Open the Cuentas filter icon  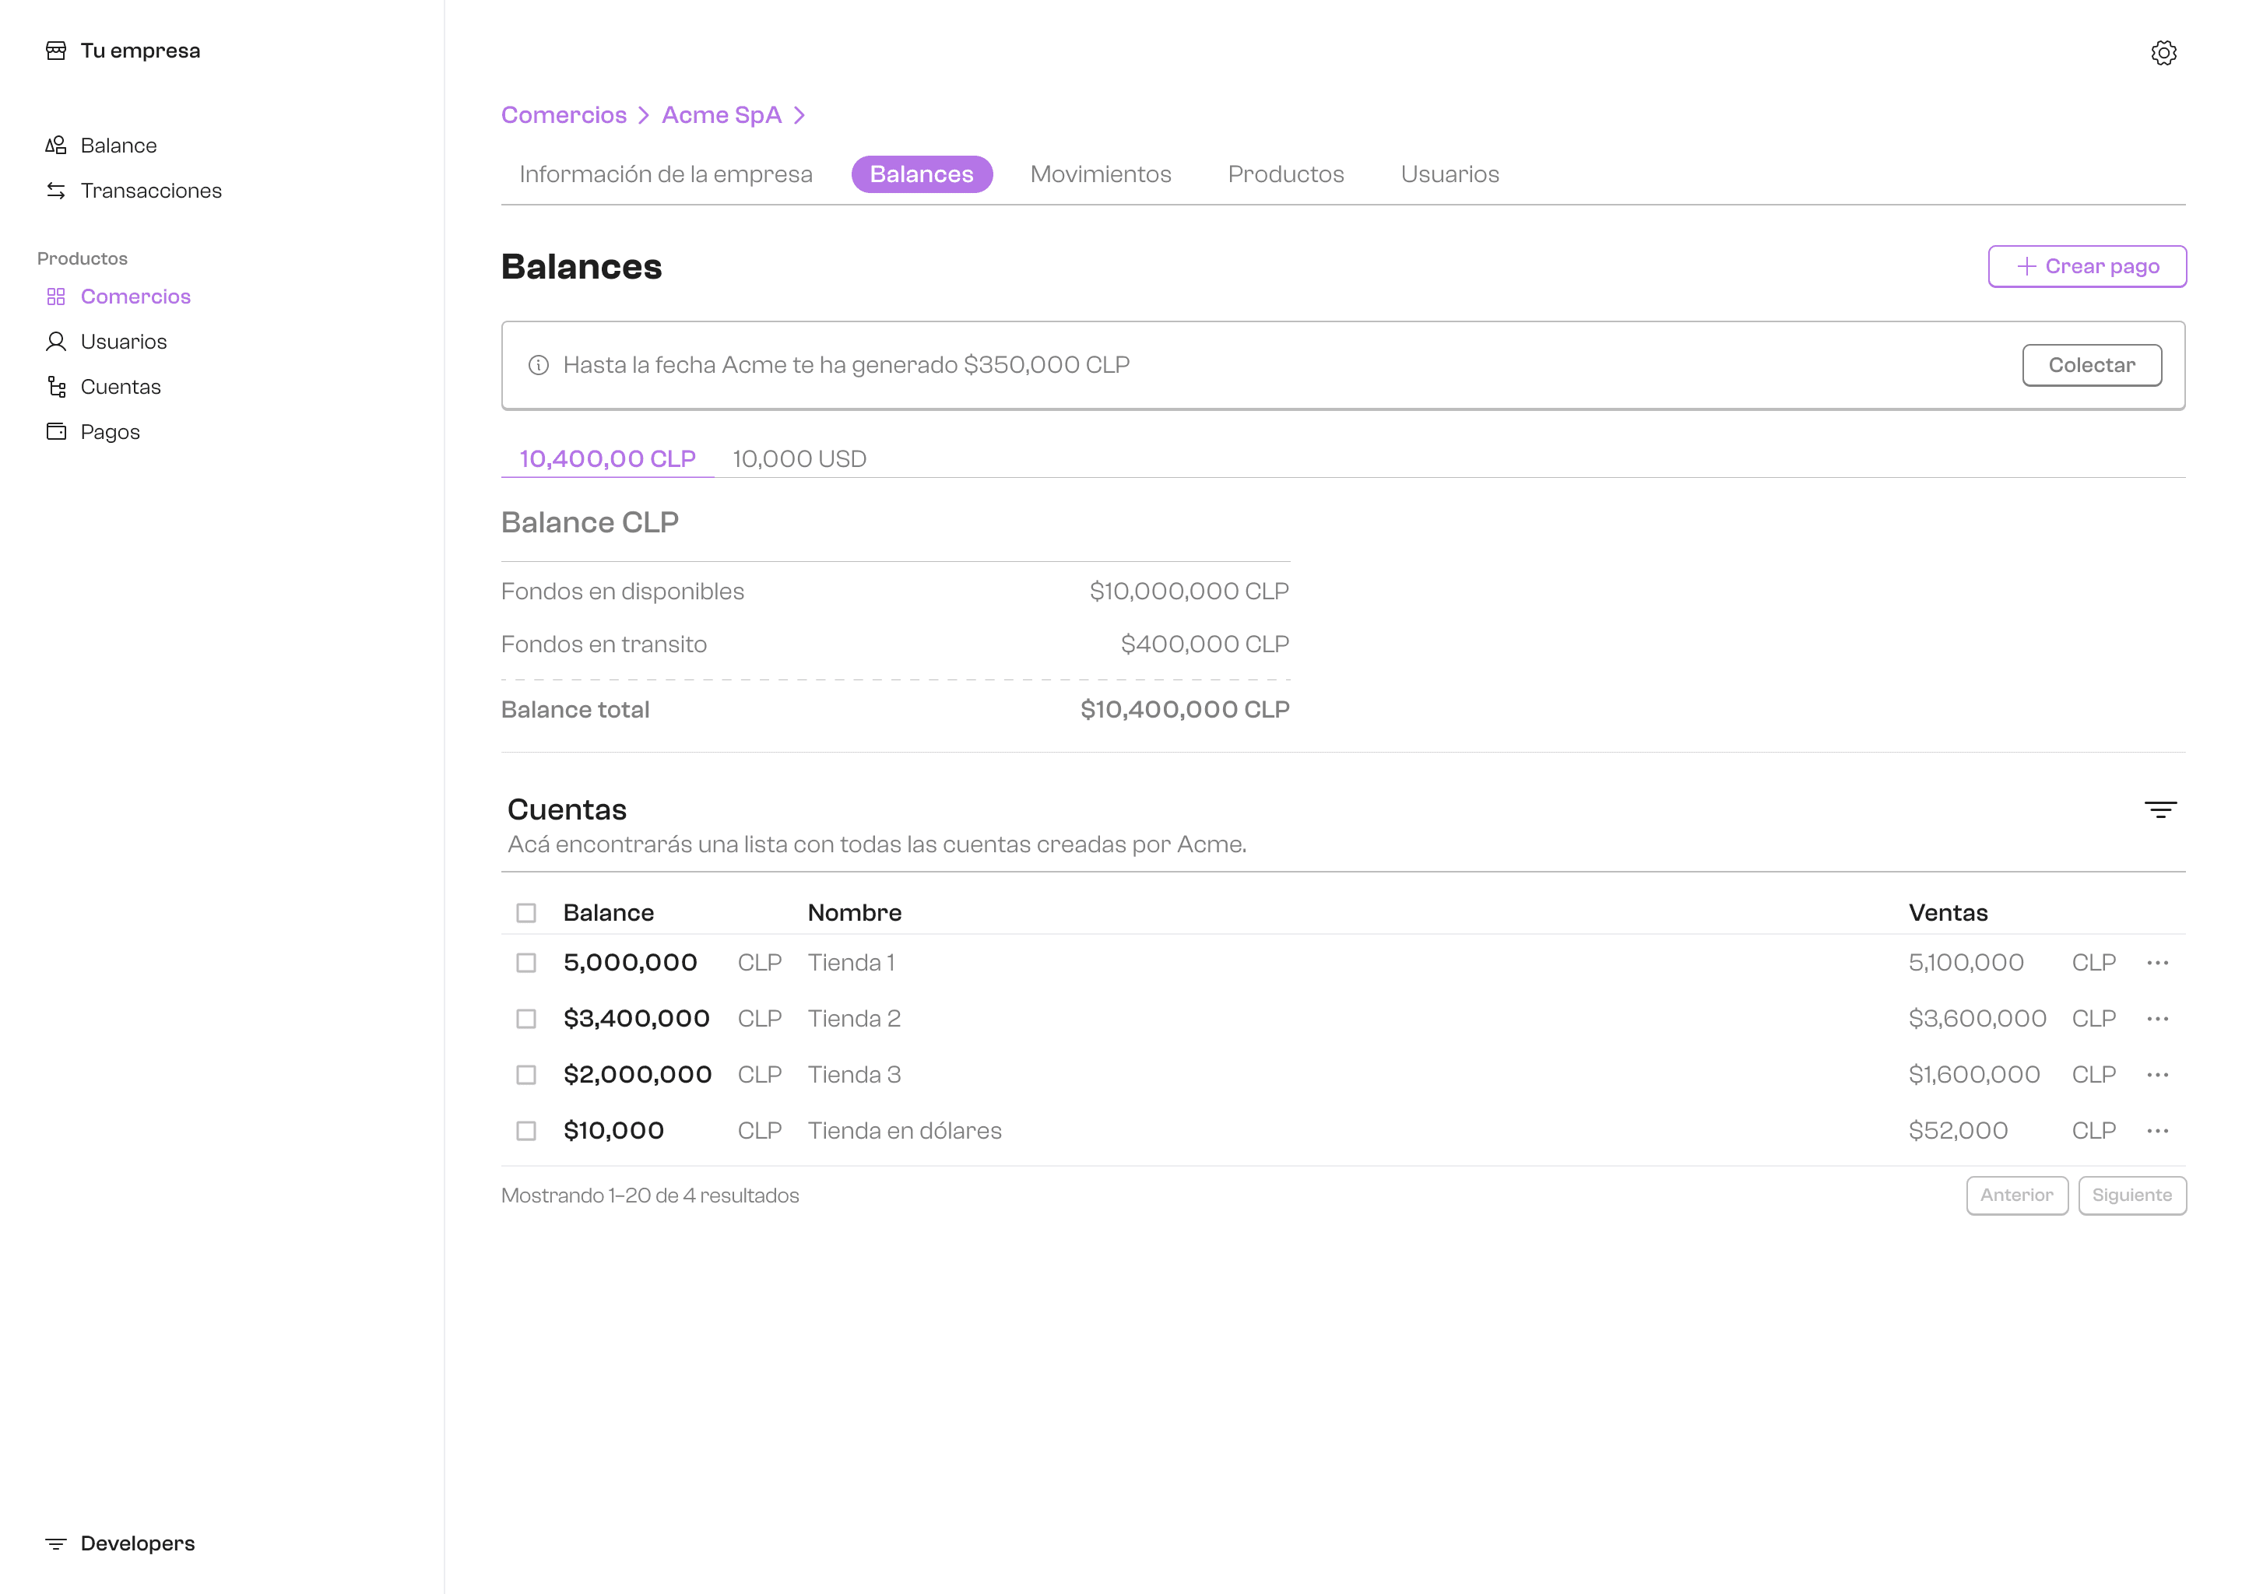[x=2160, y=809]
